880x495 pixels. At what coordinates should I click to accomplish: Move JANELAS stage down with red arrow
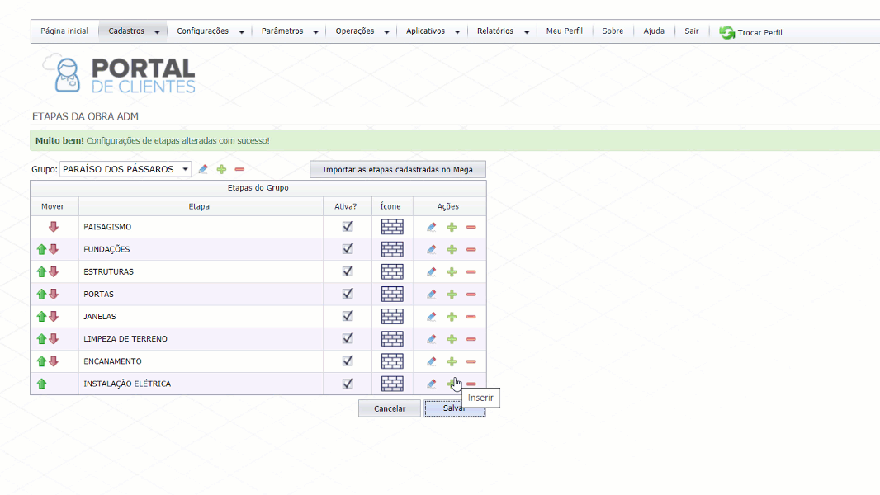[x=54, y=317]
